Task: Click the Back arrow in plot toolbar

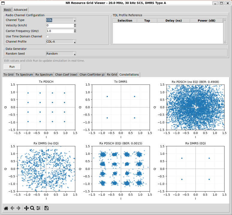Action: tap(12, 208)
